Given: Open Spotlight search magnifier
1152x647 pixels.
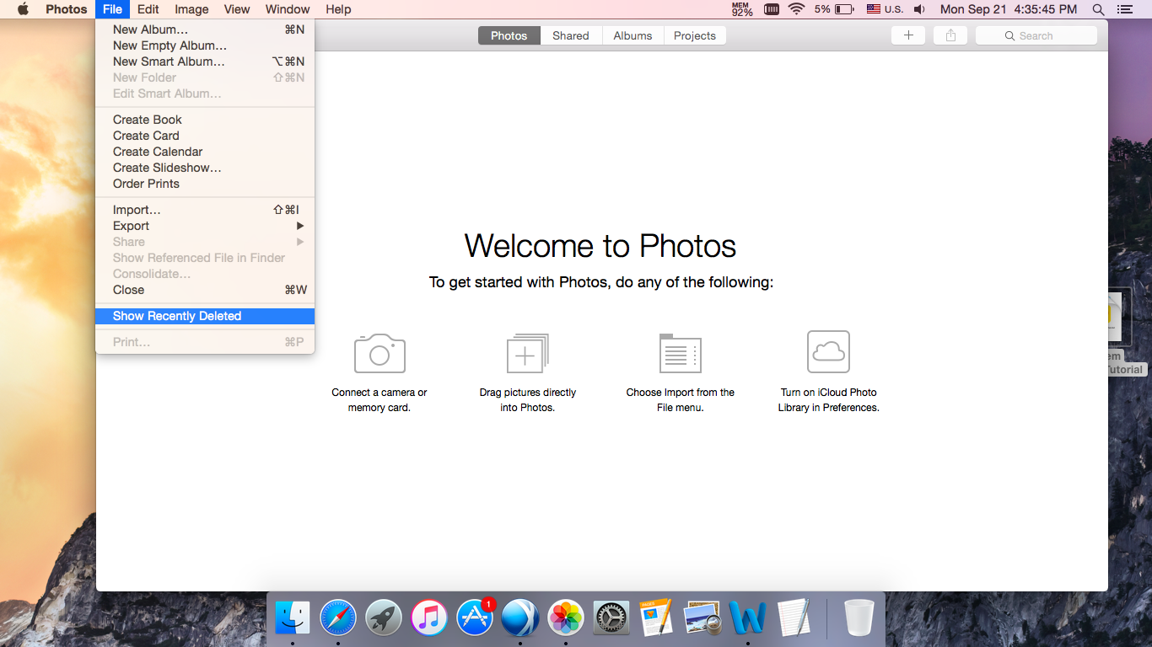Looking at the screenshot, I should coord(1098,9).
